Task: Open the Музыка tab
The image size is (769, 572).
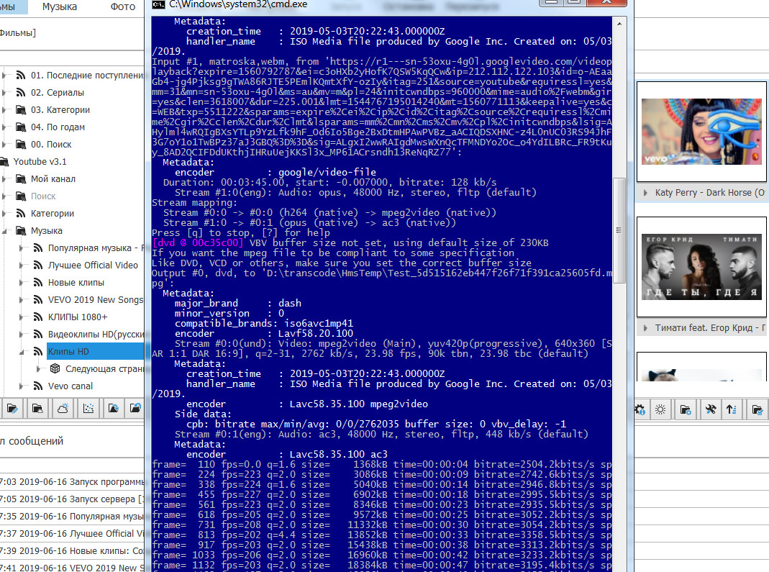Action: [x=60, y=7]
